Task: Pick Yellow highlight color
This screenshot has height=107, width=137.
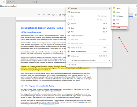Action: coord(120,8)
